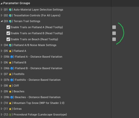Select the 11 Extras group row
This screenshot has height=118, width=139.
pyautogui.click(x=55, y=109)
